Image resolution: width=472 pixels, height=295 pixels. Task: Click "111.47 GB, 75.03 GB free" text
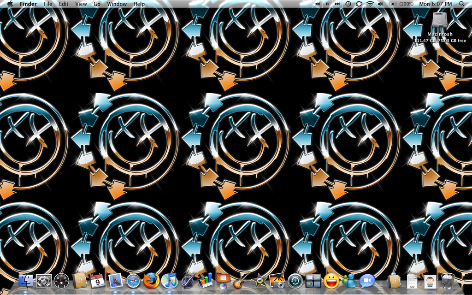click(440, 41)
